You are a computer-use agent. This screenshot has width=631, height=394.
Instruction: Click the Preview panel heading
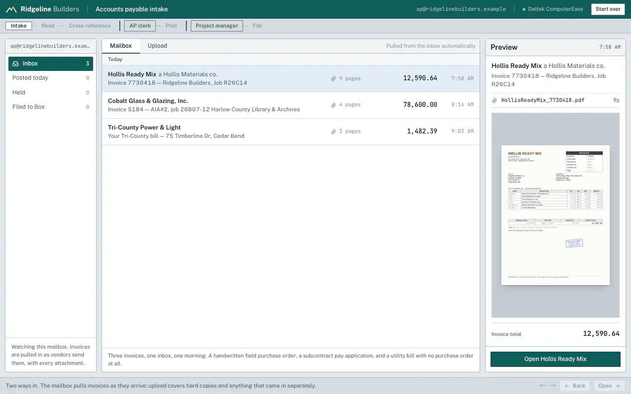coord(504,47)
